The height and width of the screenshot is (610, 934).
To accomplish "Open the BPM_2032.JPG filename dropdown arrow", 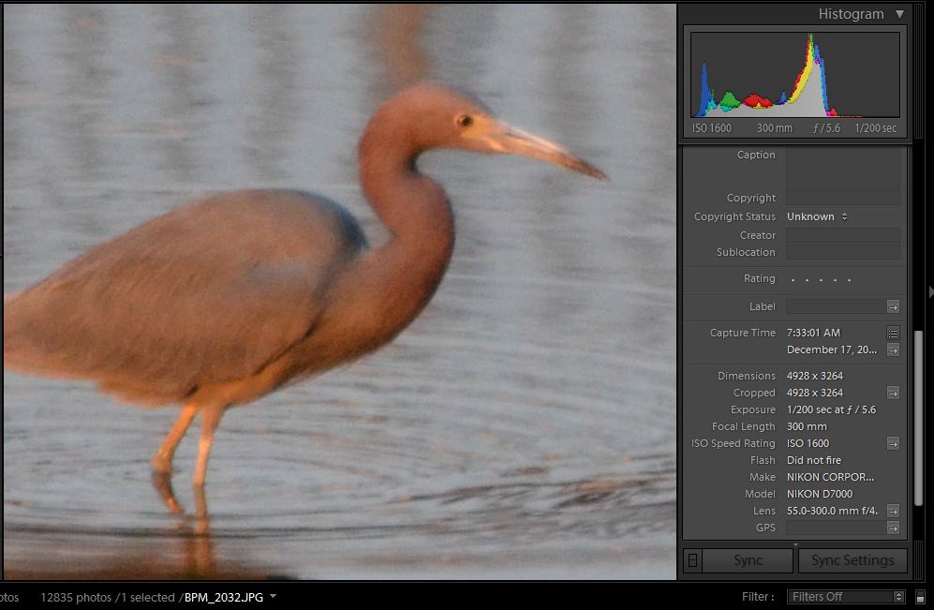I will pyautogui.click(x=273, y=597).
